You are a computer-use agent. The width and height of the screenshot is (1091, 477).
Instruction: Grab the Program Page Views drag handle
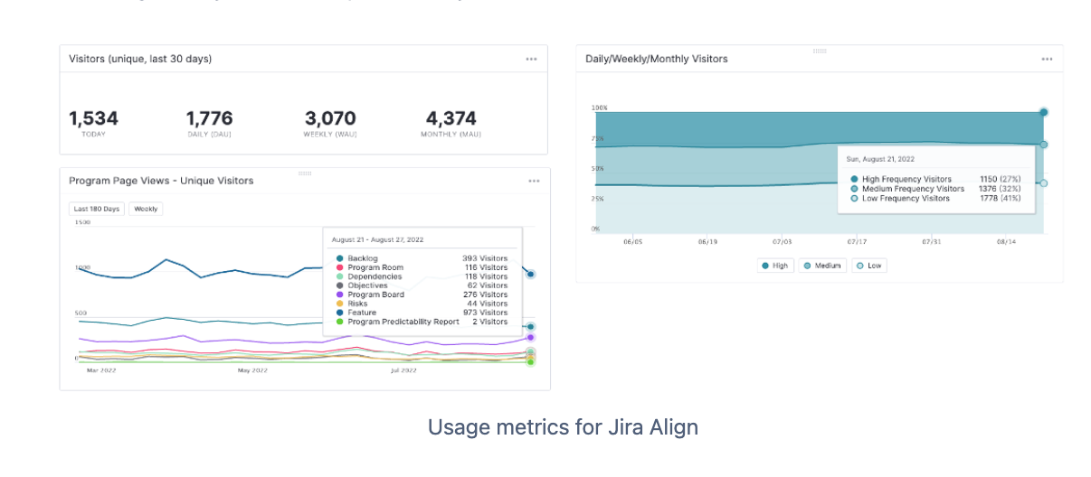305,172
